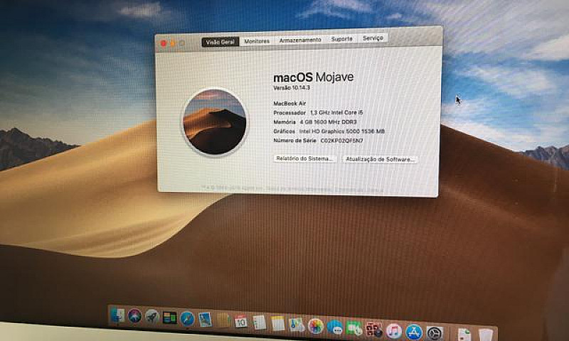Click Processador 1,3 GHz Intel Core i5

[x=318, y=113]
